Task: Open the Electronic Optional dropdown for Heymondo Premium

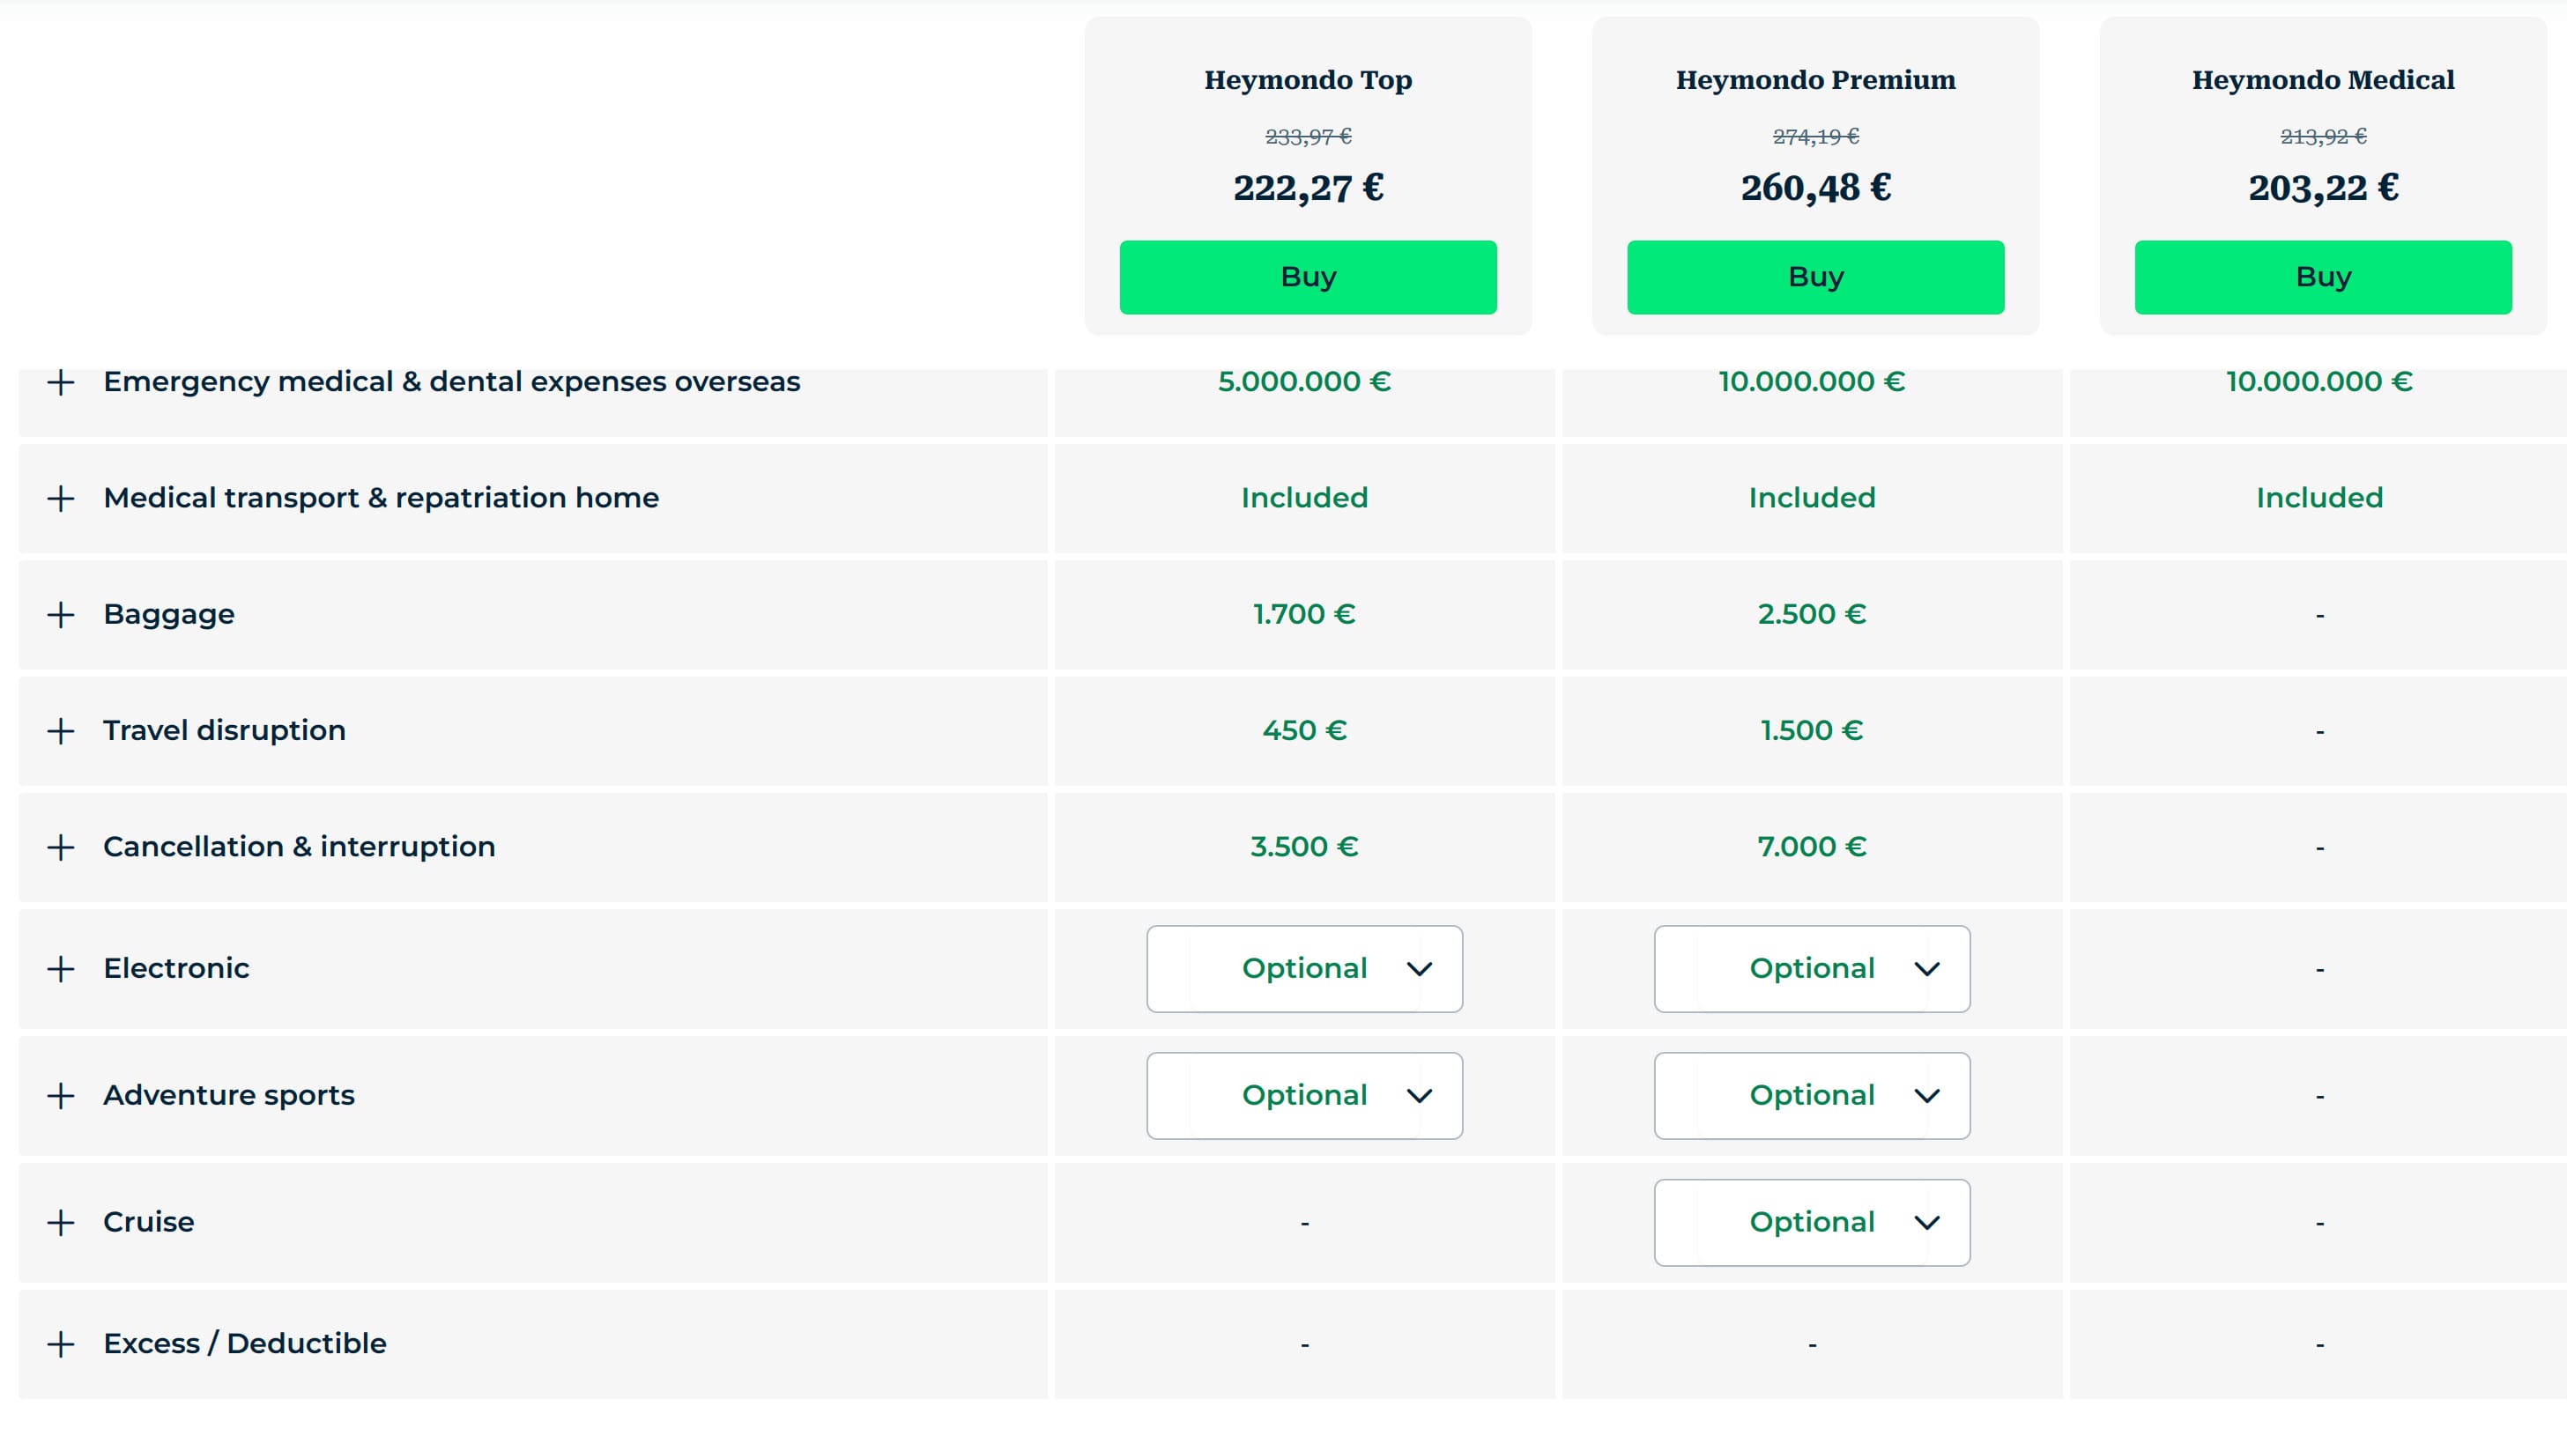Action: tap(1812, 967)
